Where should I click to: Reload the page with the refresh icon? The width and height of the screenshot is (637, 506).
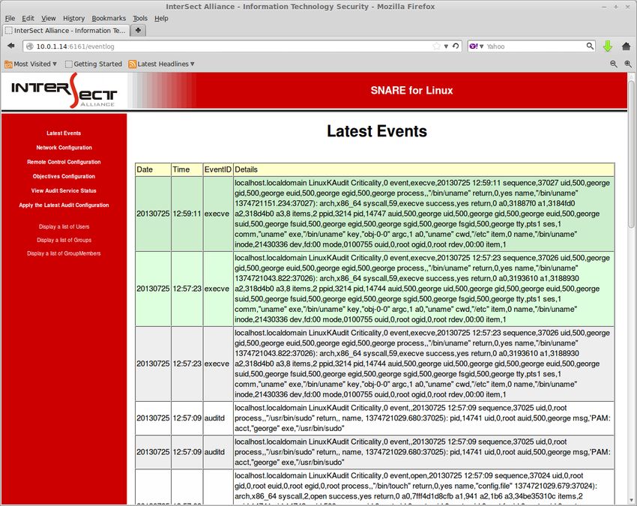point(456,46)
